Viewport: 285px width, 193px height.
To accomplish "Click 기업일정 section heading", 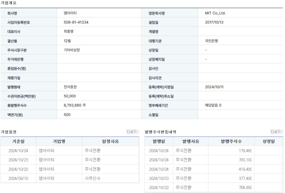I will click(x=9, y=132).
